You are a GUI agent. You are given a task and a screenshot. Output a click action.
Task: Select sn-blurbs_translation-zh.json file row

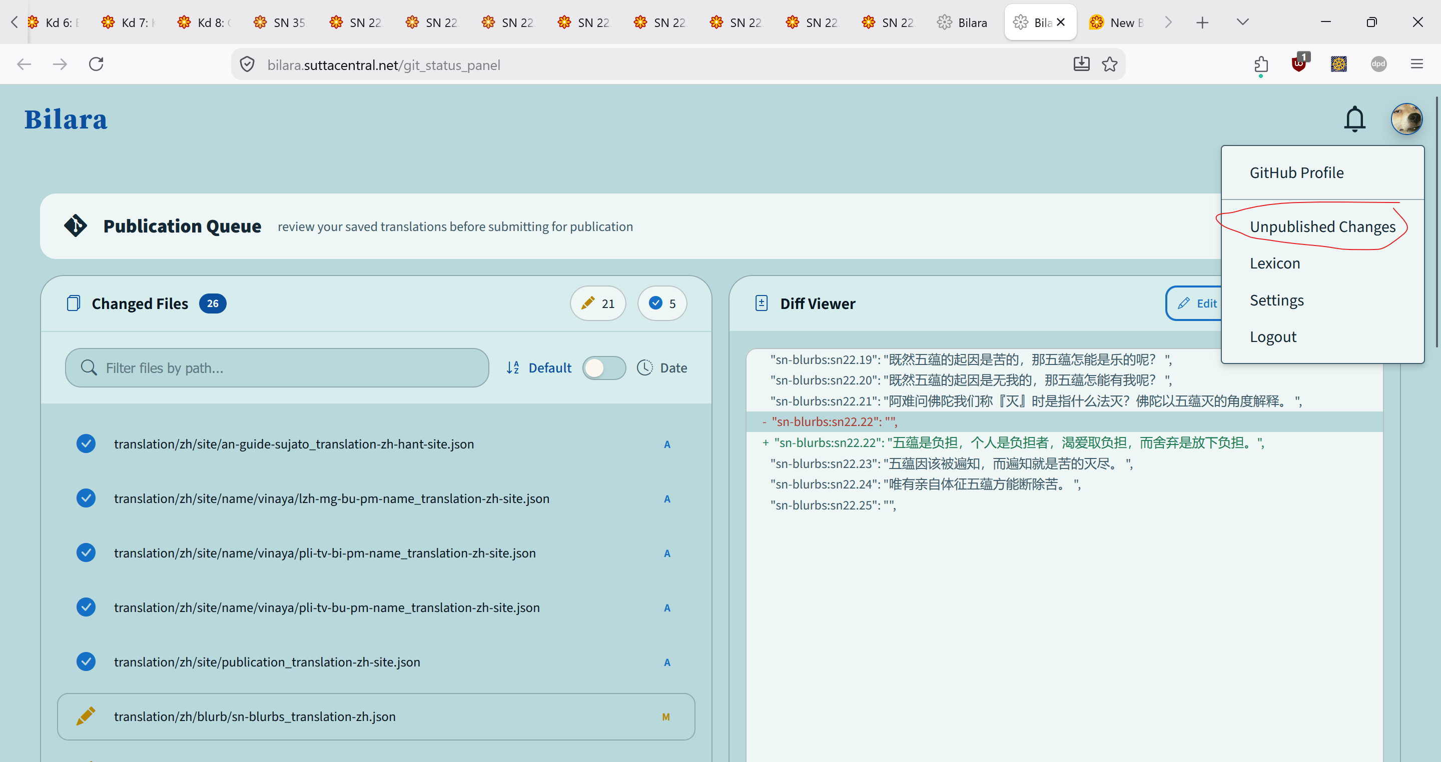pyautogui.click(x=376, y=716)
